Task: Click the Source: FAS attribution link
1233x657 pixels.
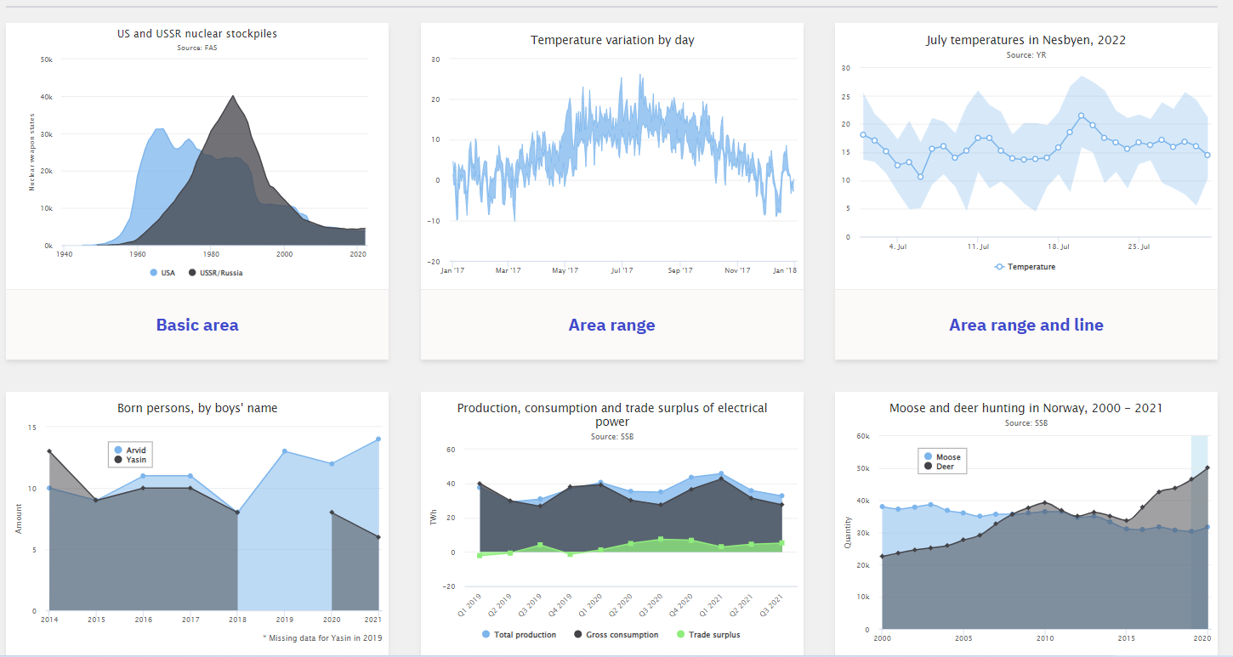Action: (x=197, y=48)
